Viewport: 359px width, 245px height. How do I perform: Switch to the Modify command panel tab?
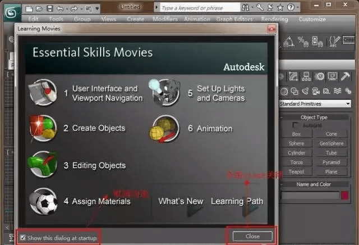293,76
